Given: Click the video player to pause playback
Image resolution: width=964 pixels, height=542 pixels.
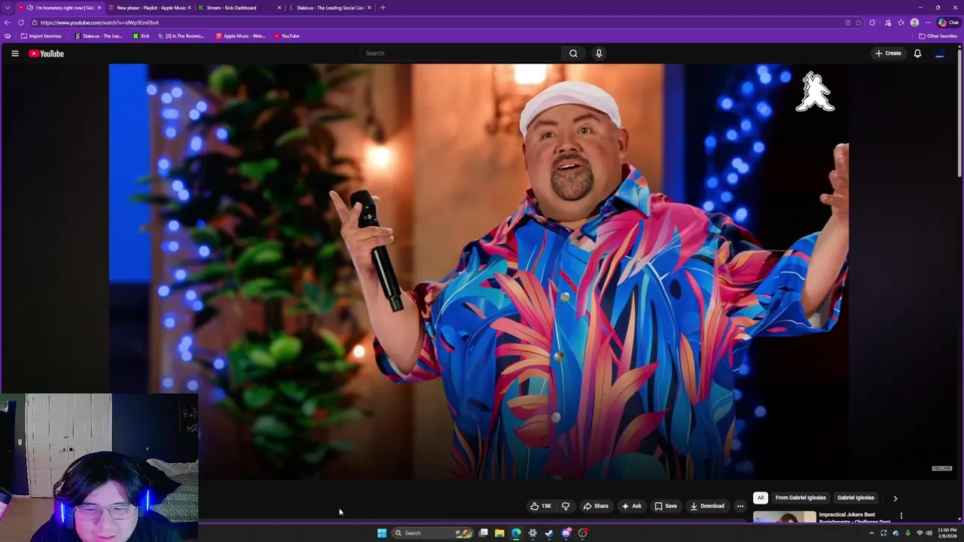Looking at the screenshot, I should (479, 271).
